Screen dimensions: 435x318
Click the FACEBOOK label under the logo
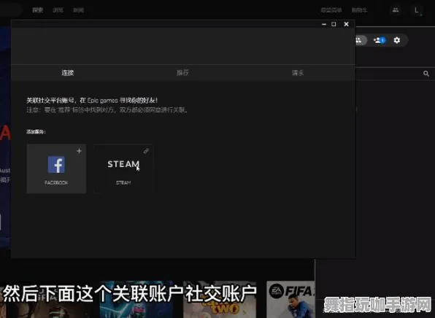56,183
